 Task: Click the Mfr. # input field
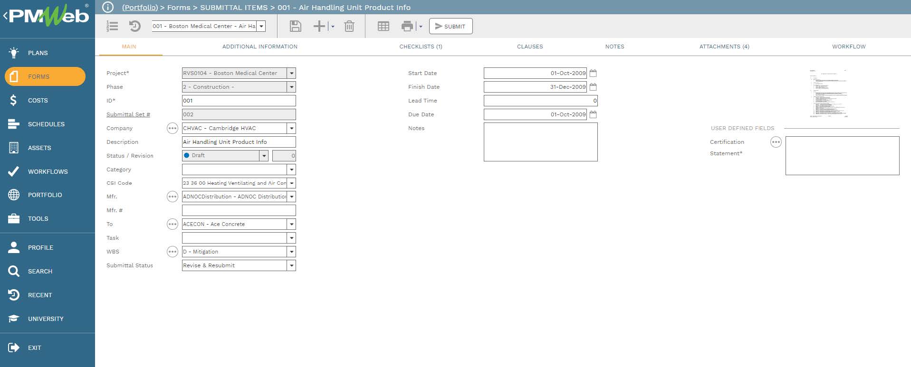pos(239,210)
